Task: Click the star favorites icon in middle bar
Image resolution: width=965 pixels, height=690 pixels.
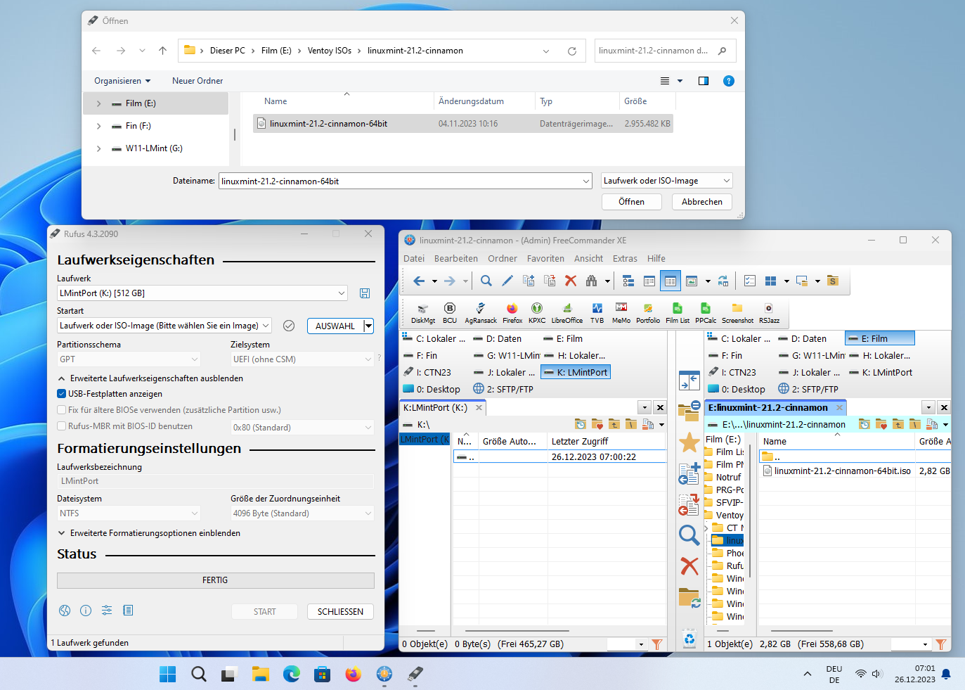Action: pyautogui.click(x=689, y=442)
